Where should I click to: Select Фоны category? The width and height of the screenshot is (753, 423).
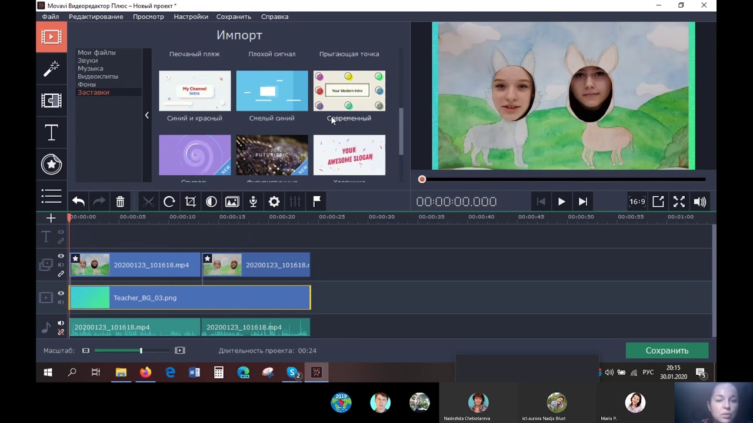86,85
